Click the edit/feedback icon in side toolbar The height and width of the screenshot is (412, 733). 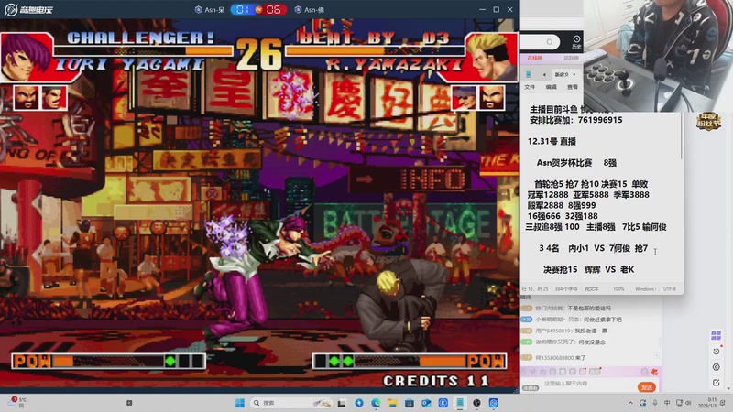point(716,382)
